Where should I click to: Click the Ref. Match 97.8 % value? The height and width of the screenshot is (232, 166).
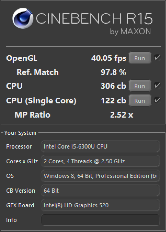click(x=113, y=72)
